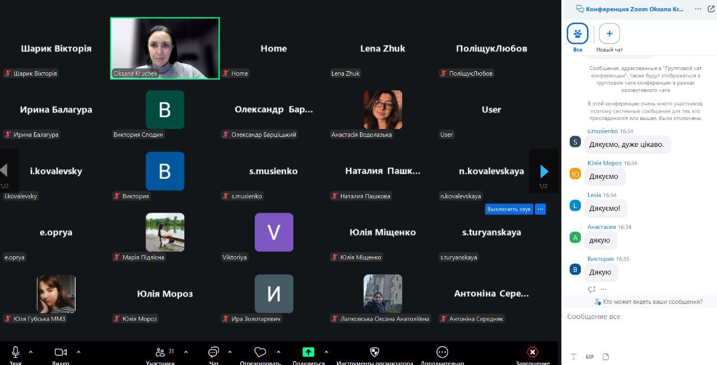Click the GIF icon in chat
The width and height of the screenshot is (717, 365).
(590, 357)
